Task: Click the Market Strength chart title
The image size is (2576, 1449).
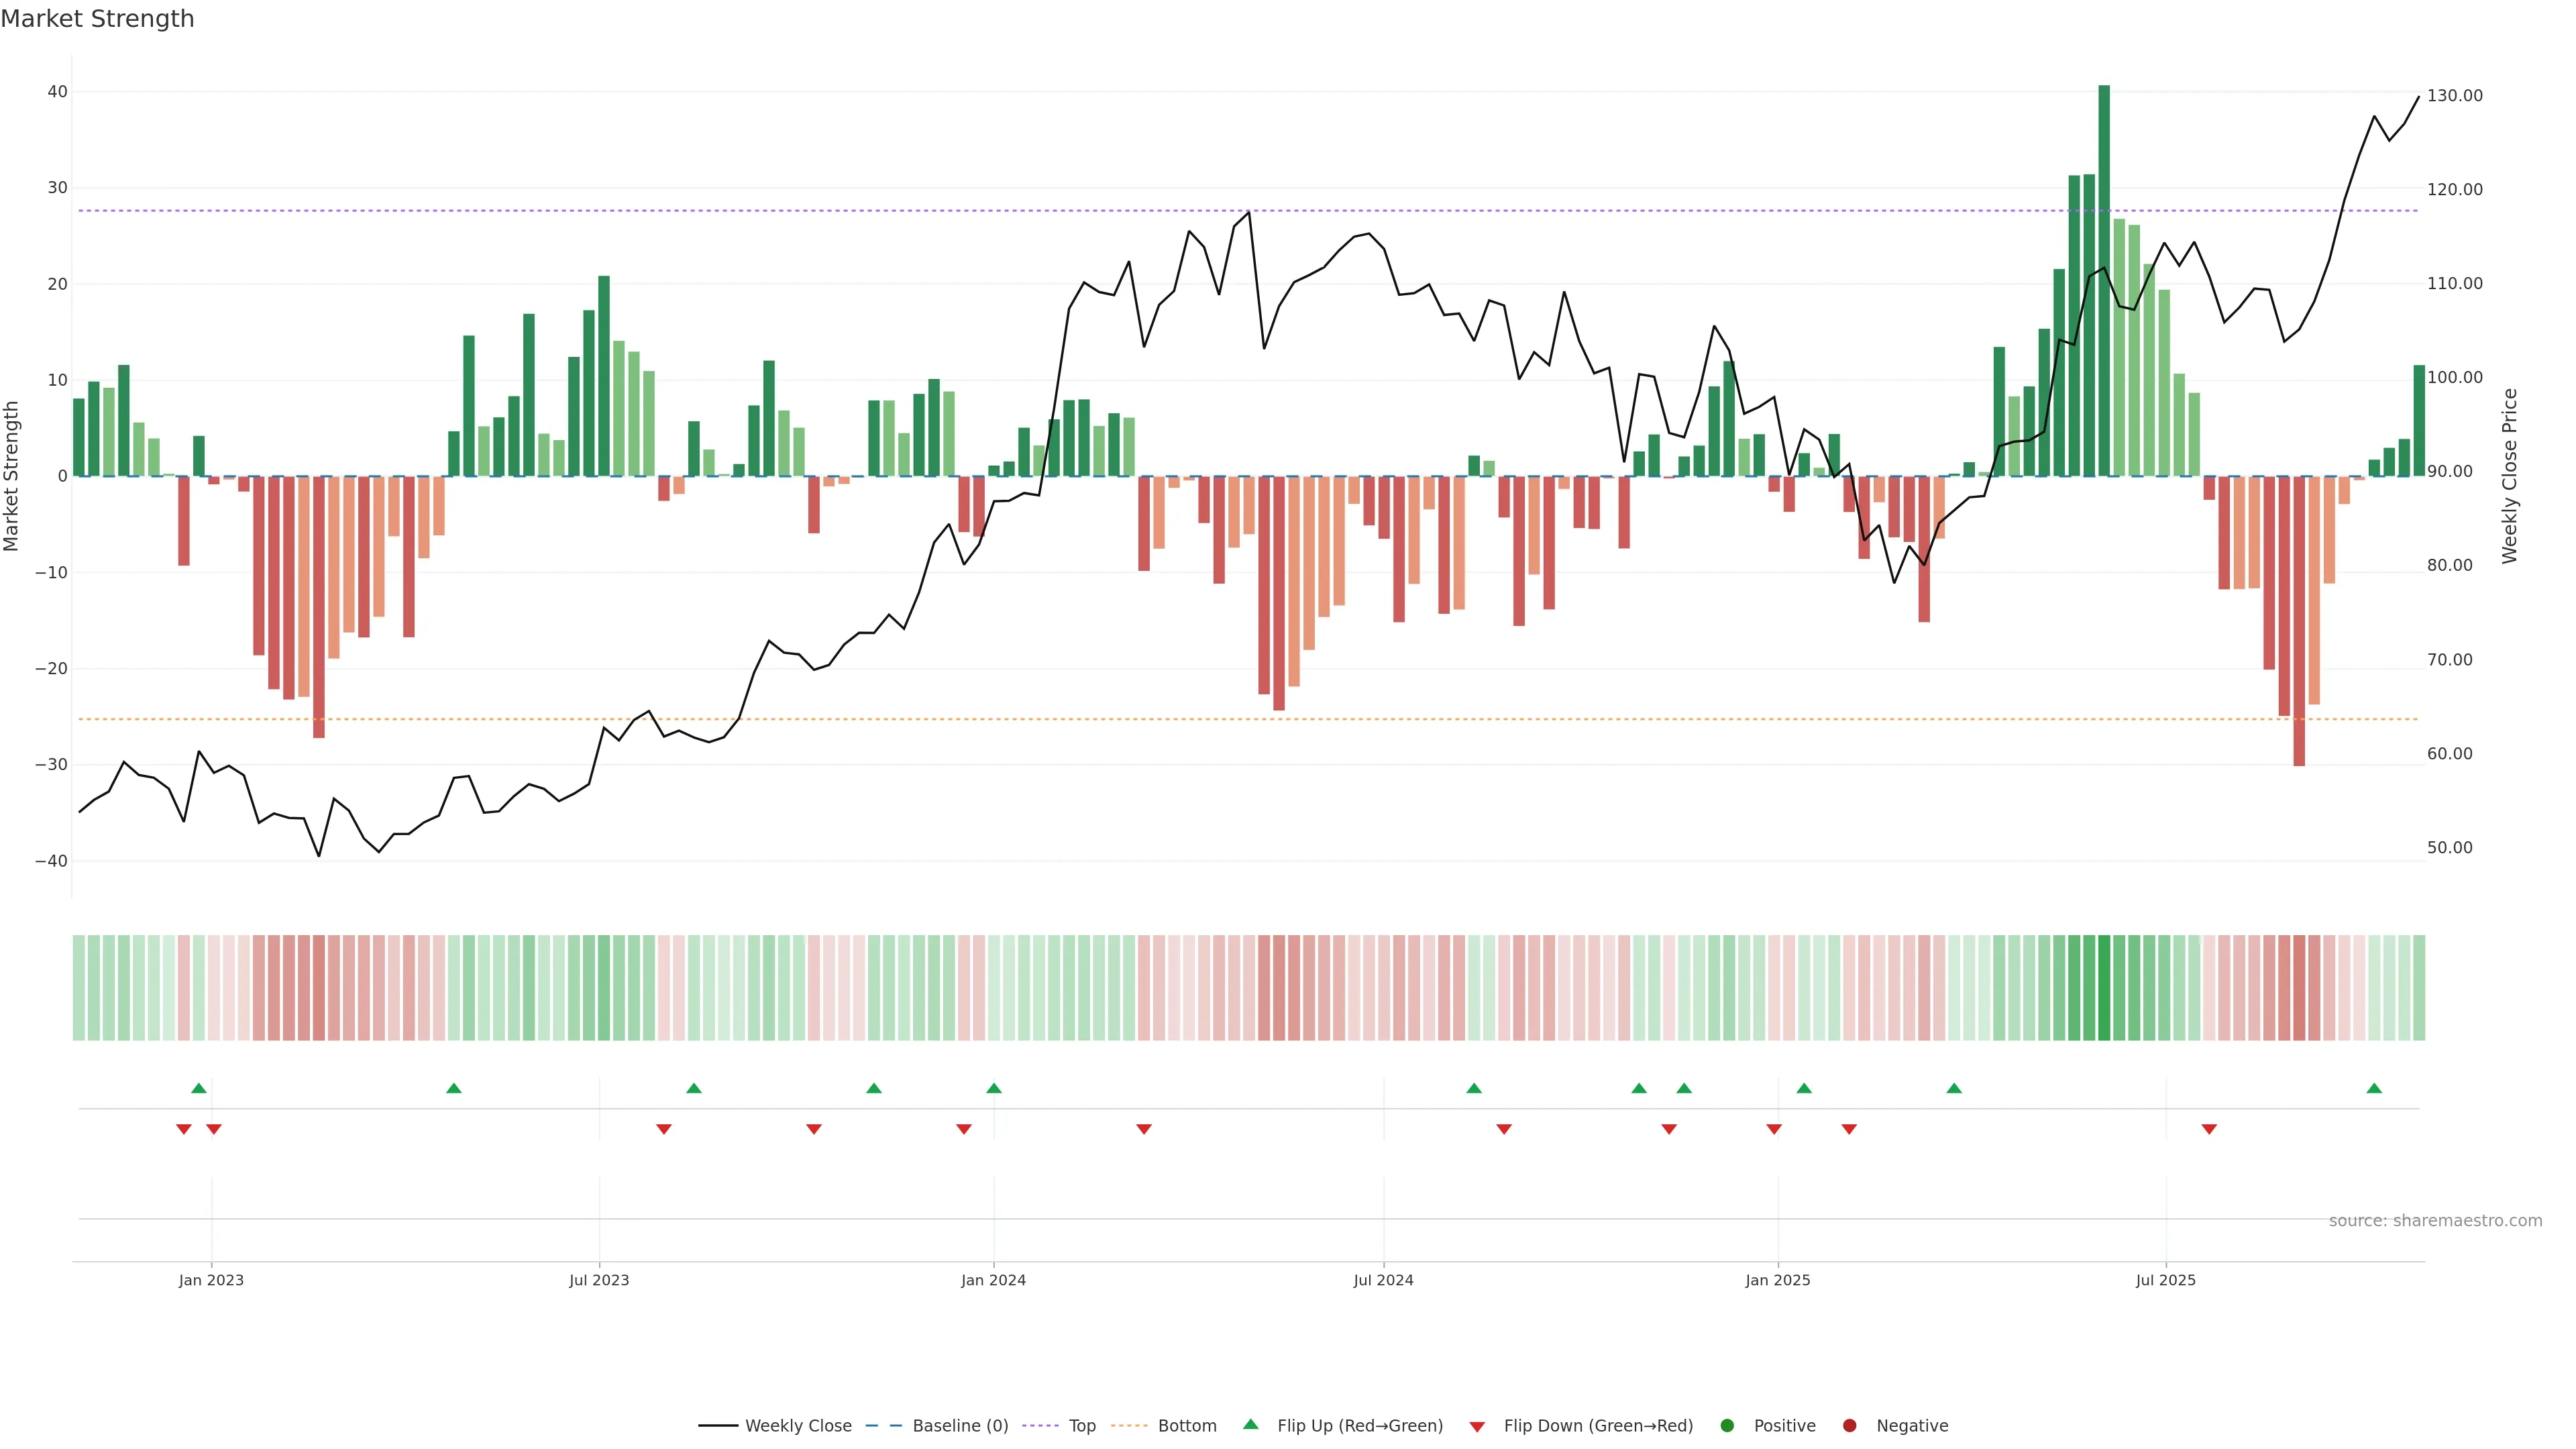Action: 97,19
